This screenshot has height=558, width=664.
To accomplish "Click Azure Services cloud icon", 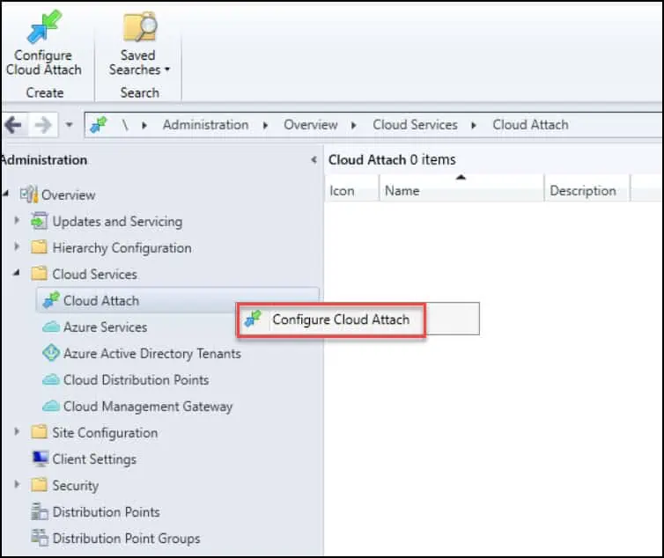I will click(51, 327).
